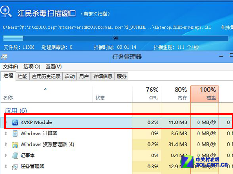
Task: Expand the 任务管理器 process row
Action: (x=6, y=166)
